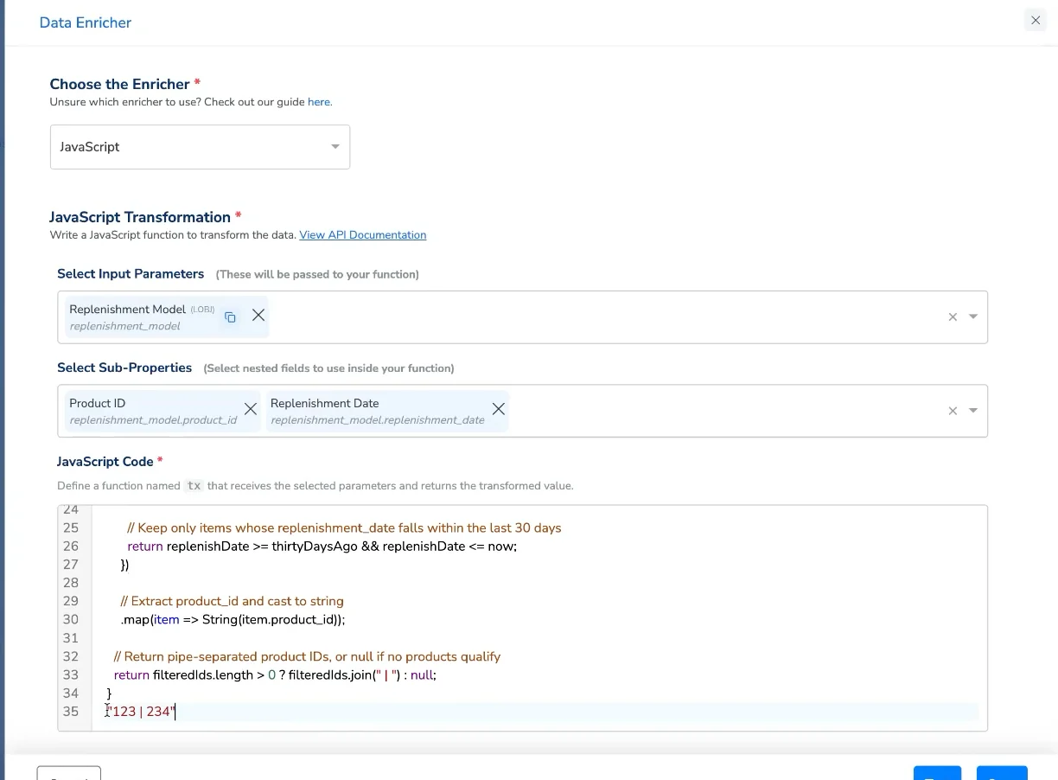Clear all selected sub-properties
1058x780 pixels.
953,411
